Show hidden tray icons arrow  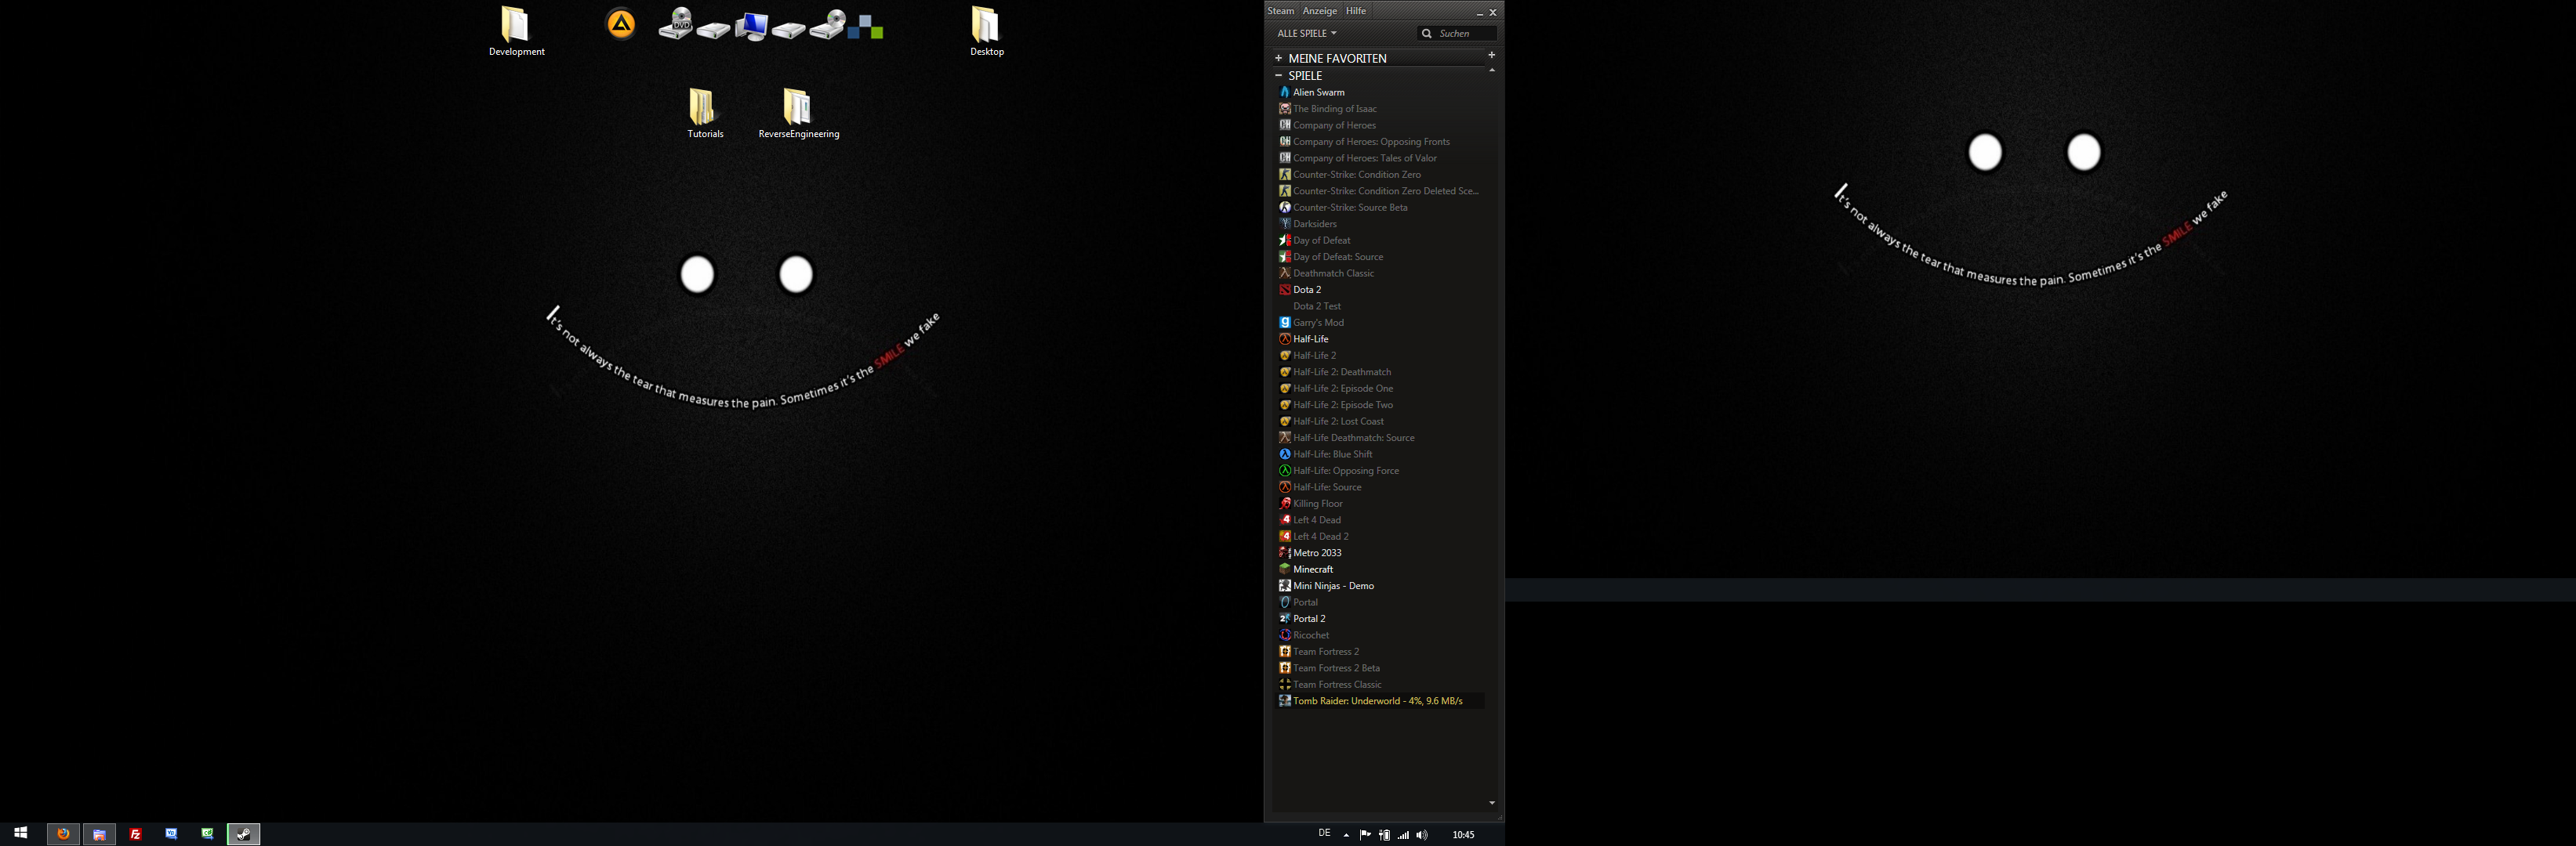[1346, 835]
